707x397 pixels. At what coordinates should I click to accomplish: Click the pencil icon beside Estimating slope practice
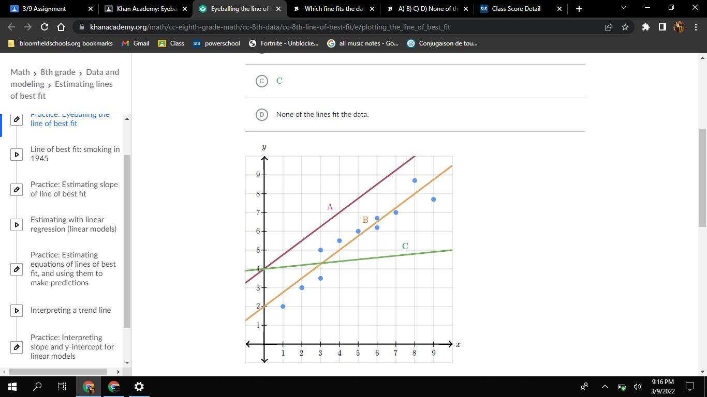[17, 189]
